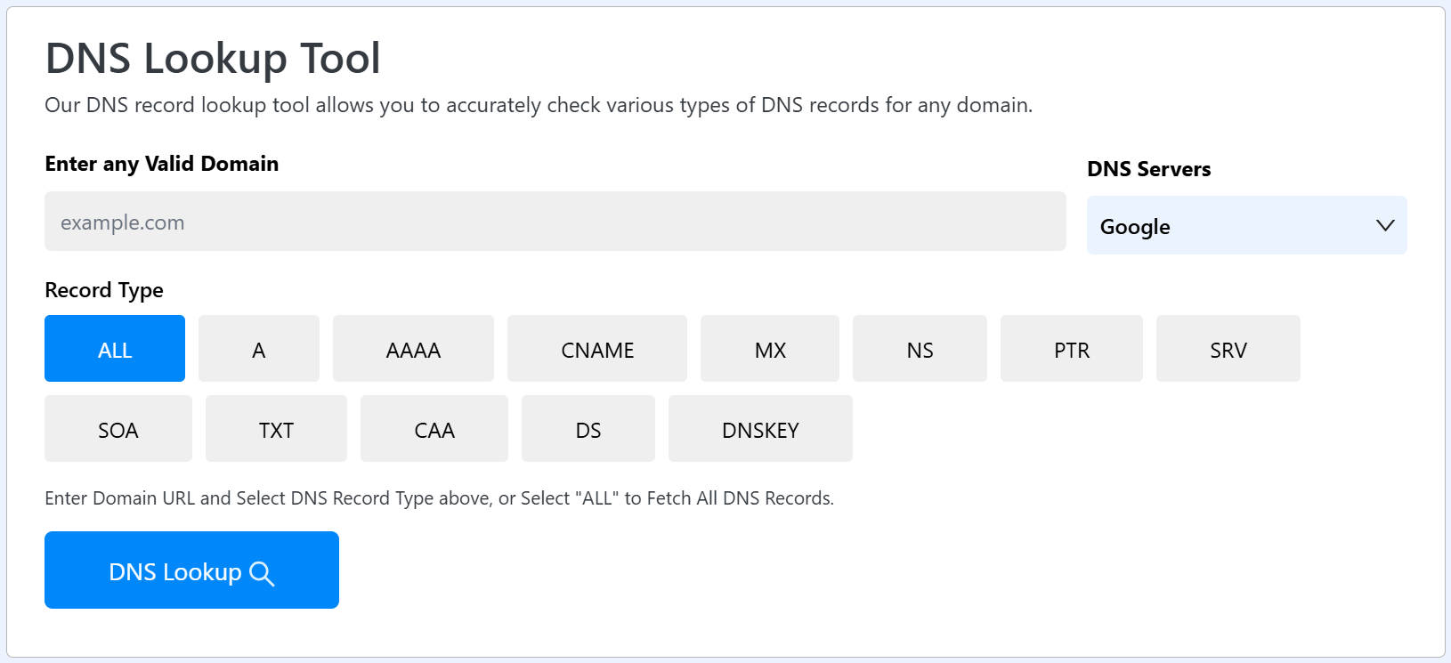Expand the DNS Servers dropdown arrow
Screen dimensions: 1451x663
[1384, 226]
